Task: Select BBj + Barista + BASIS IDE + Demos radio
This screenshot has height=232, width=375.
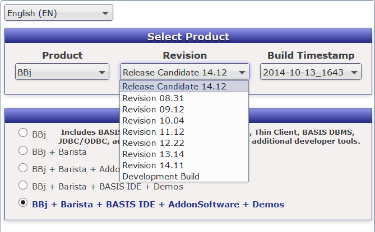Action: (x=23, y=185)
